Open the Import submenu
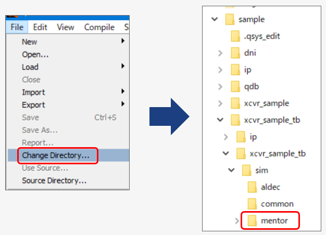The image size is (326, 235). tap(33, 92)
